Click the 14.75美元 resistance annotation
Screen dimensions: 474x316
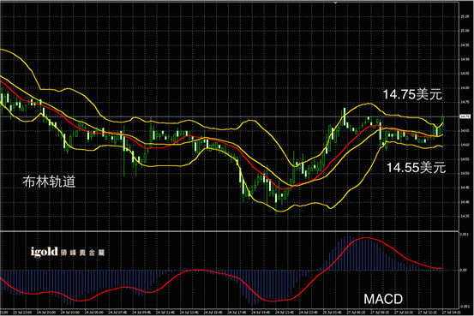tap(412, 94)
